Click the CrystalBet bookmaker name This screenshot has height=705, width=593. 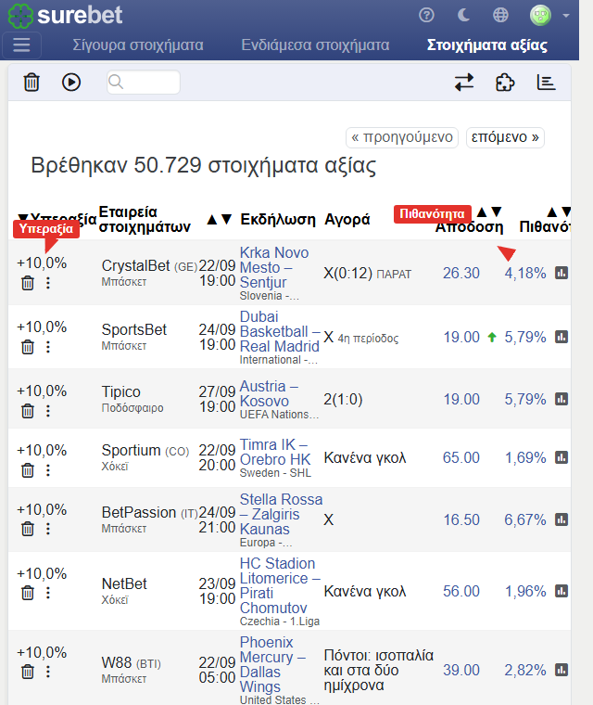tap(135, 265)
